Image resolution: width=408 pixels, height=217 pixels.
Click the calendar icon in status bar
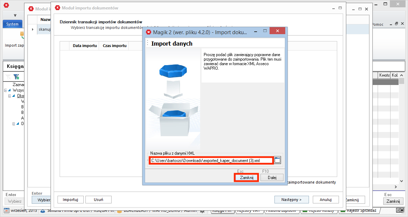tap(6, 211)
